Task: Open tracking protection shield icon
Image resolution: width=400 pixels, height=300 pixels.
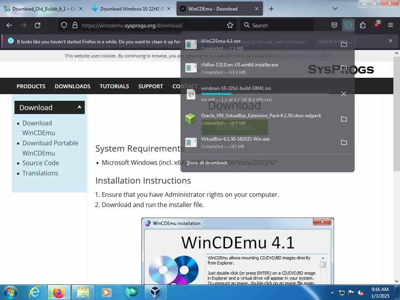Action: [x=64, y=25]
